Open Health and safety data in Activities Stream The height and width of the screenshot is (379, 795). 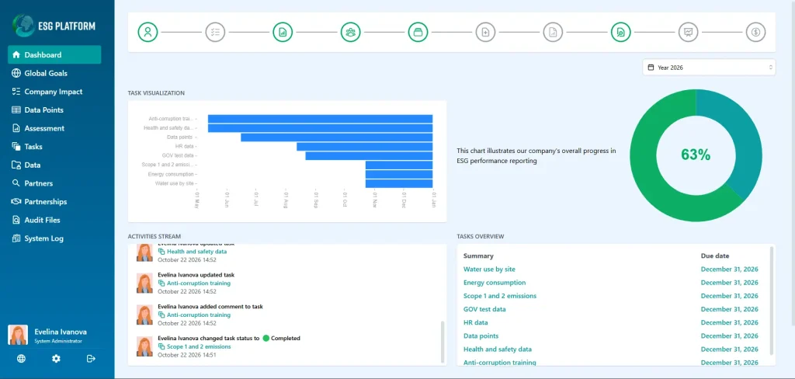click(x=196, y=251)
